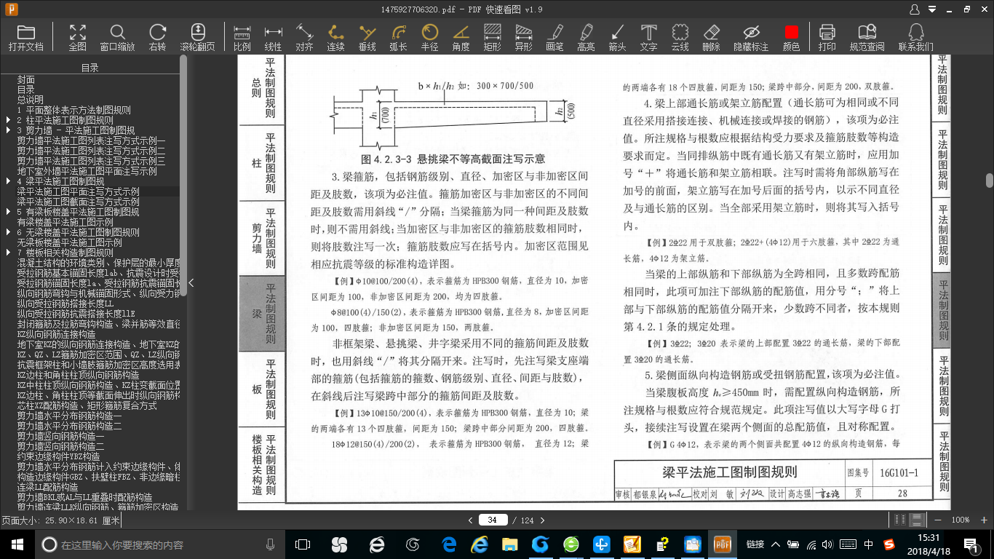Switch to two-page view layout
Image resolution: width=994 pixels, height=559 pixels.
pyautogui.click(x=901, y=520)
